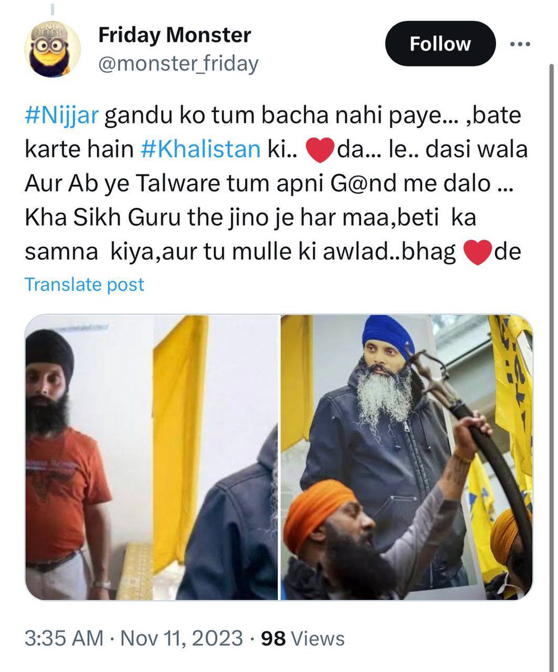Viewport: 558px width, 672px height.
Task: Open the 'Friday Monster' display name link
Action: coord(175,35)
